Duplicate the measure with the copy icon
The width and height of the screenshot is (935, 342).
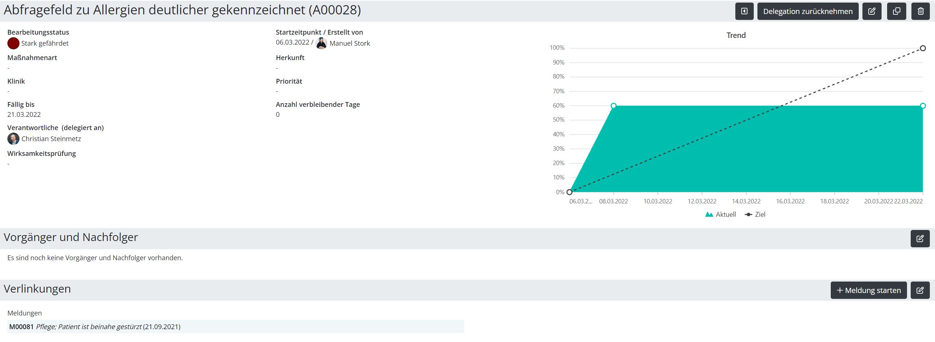pyautogui.click(x=896, y=11)
